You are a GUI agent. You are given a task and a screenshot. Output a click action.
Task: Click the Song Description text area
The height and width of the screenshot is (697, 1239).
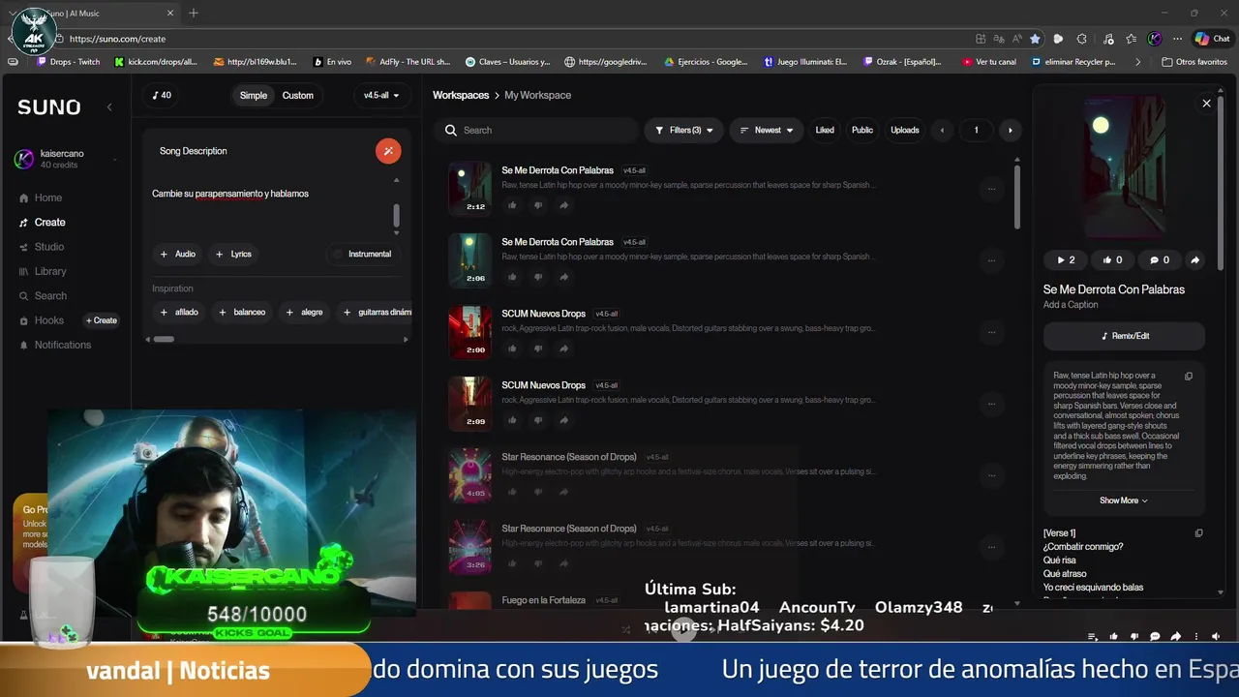pos(271,203)
